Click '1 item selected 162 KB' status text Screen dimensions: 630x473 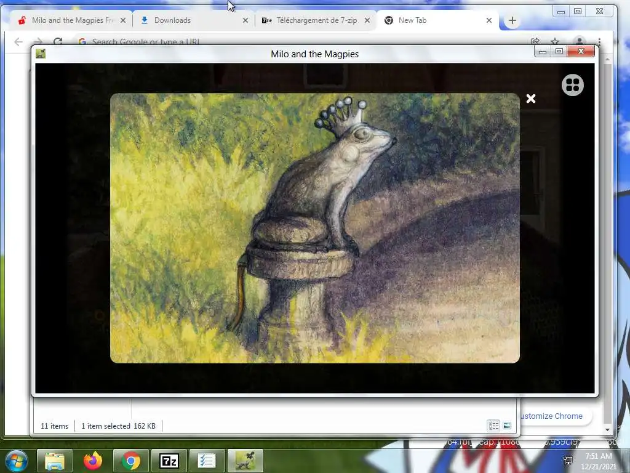(118, 426)
